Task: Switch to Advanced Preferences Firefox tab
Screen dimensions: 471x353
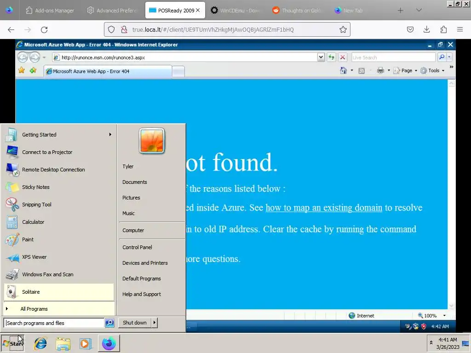Action: pyautogui.click(x=112, y=11)
